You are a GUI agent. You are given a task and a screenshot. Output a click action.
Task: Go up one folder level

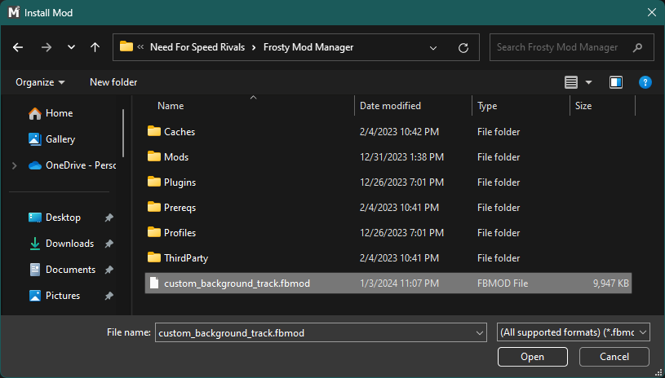coord(95,47)
